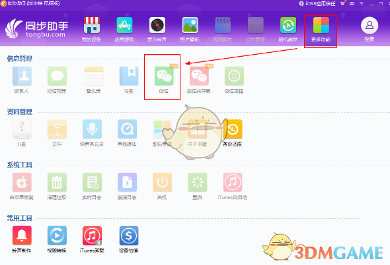Image resolution: width=390 pixels, height=265 pixels.
Task: Open 铃声制作 red bell icon
Action: point(22,235)
